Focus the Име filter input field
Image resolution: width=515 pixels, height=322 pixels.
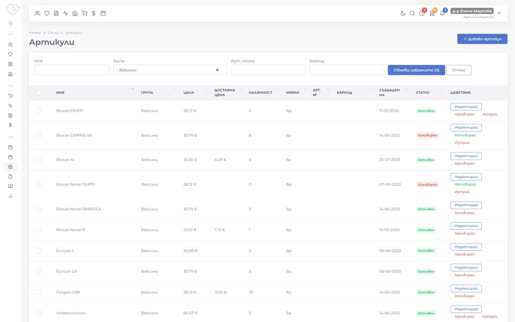pos(72,70)
